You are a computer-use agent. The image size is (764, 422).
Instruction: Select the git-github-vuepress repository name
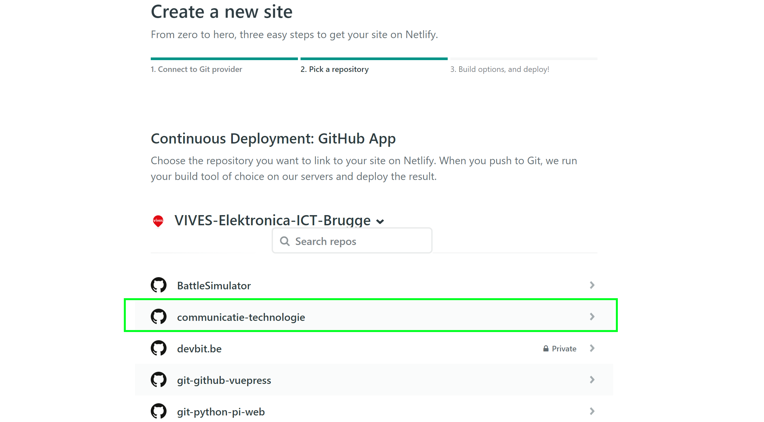pos(224,380)
